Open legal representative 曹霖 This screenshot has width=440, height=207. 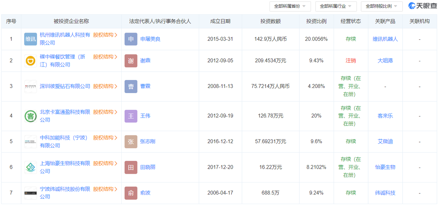click(x=145, y=87)
